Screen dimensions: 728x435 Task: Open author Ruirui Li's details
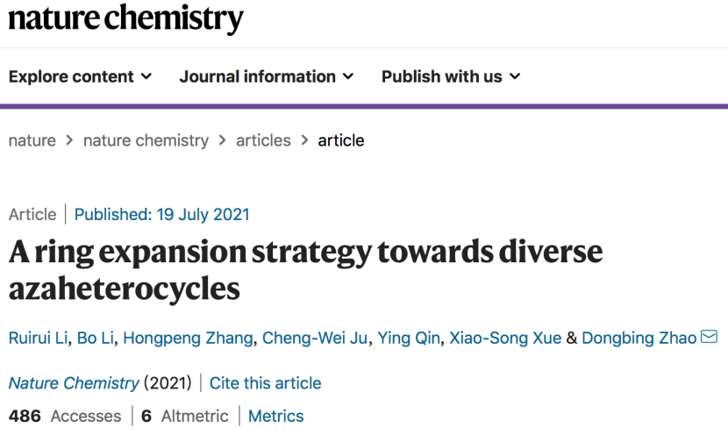(x=38, y=338)
